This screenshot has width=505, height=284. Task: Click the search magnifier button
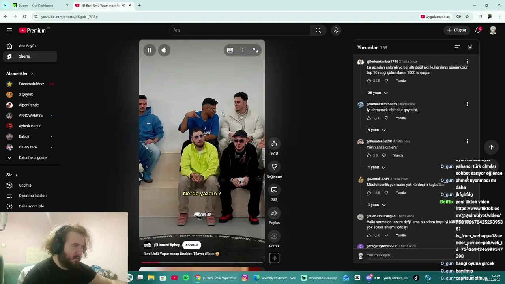tap(318, 30)
